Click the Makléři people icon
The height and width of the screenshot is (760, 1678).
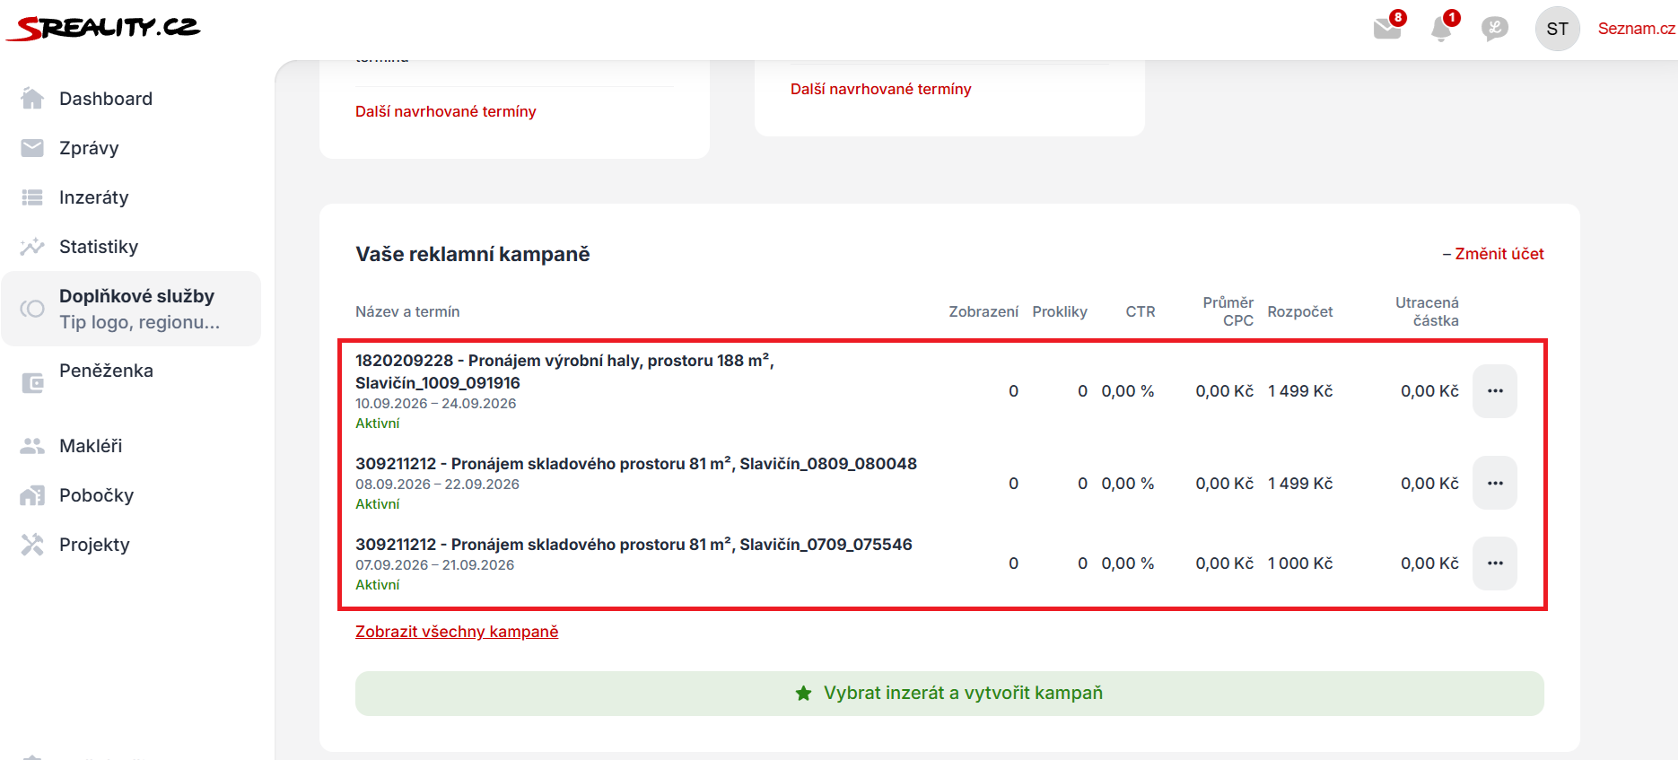pyautogui.click(x=32, y=446)
